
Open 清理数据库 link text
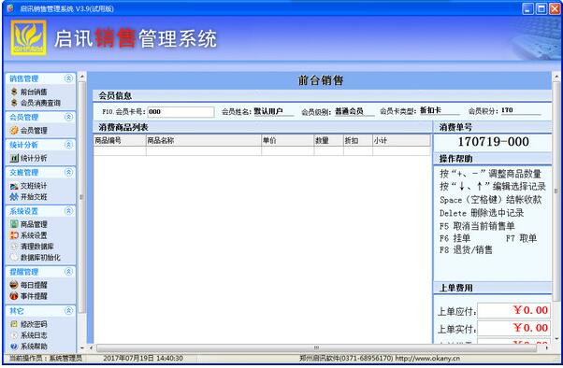(37, 247)
